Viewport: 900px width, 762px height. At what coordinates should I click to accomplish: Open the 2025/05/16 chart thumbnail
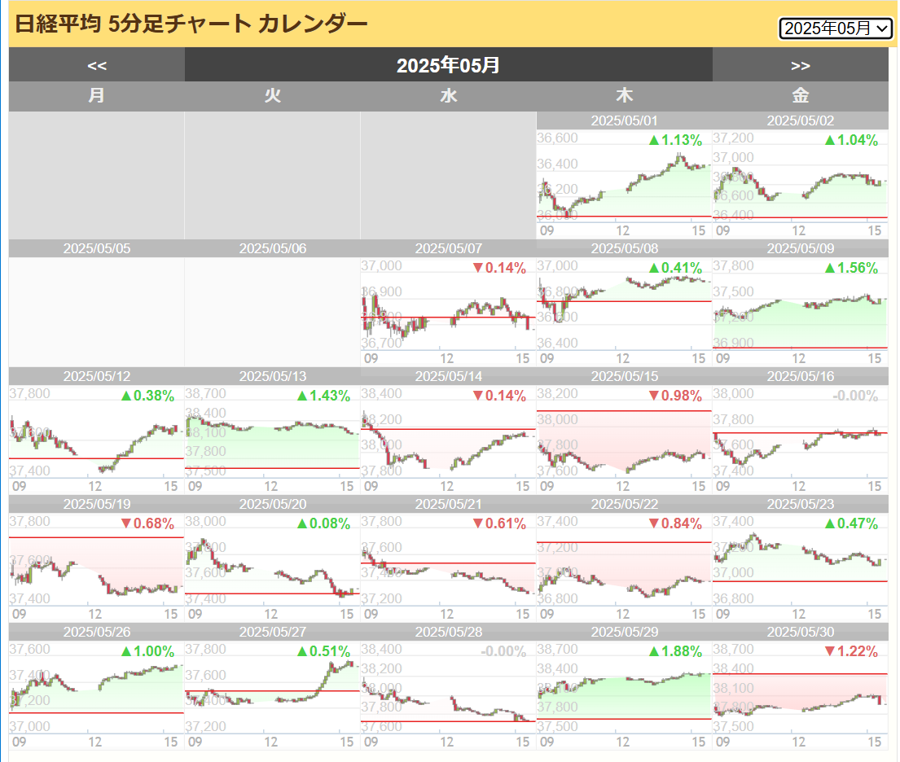pyautogui.click(x=800, y=440)
